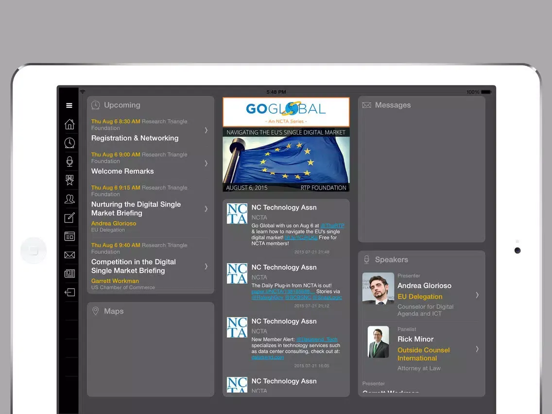The image size is (552, 414).
Task: Click the 2015-07-21 21:48 timestamp
Action: point(311,252)
